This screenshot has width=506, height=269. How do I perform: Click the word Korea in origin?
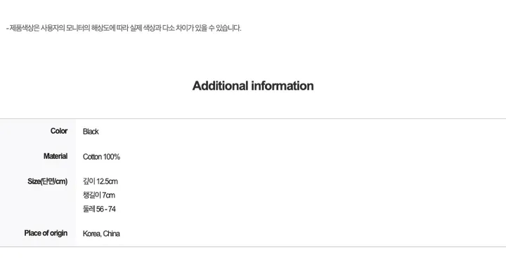[91, 233]
